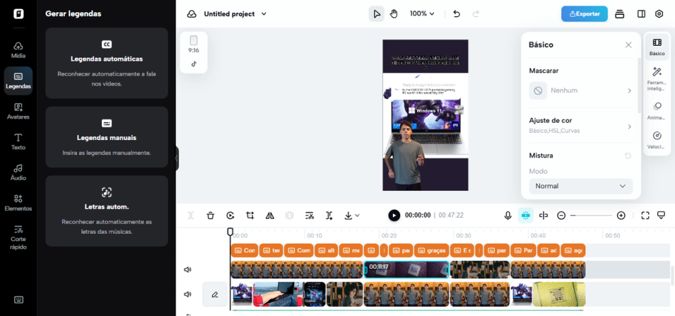Click the transcript-based editing scissors icon
Image resolution: width=675 pixels, height=316 pixels.
(310, 216)
